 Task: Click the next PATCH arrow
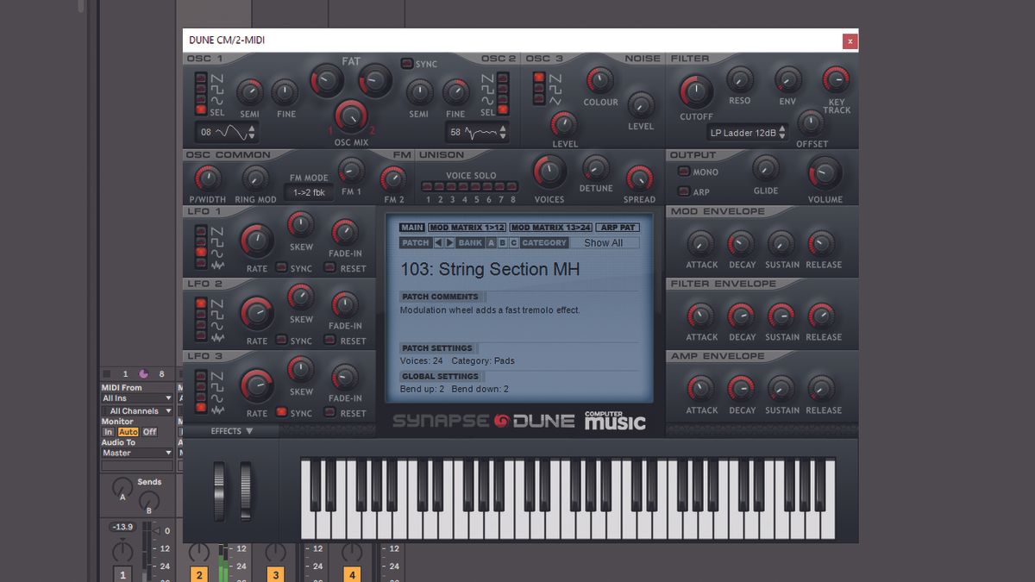(449, 243)
